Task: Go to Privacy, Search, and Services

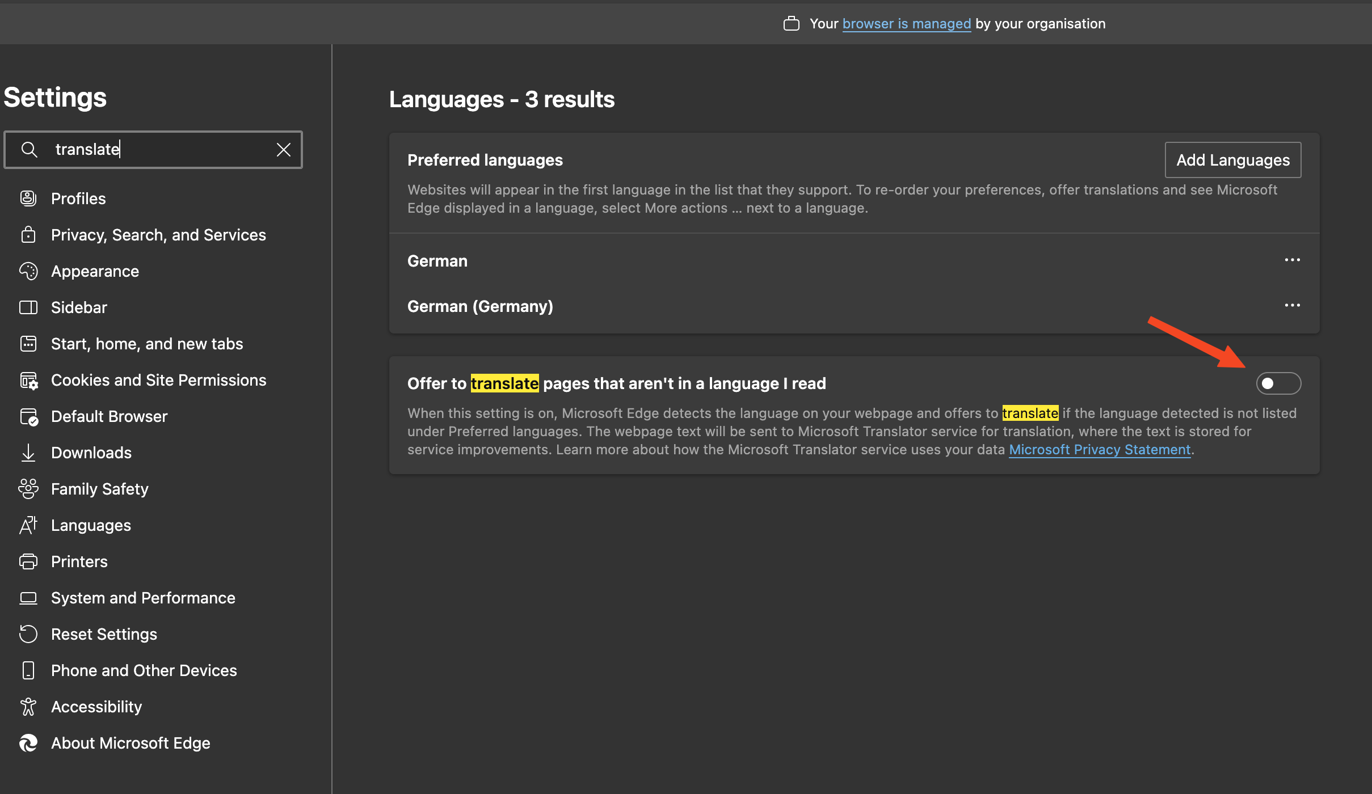Action: 158,235
